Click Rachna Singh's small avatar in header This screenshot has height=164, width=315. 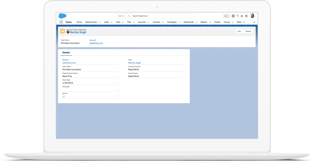point(68,32)
